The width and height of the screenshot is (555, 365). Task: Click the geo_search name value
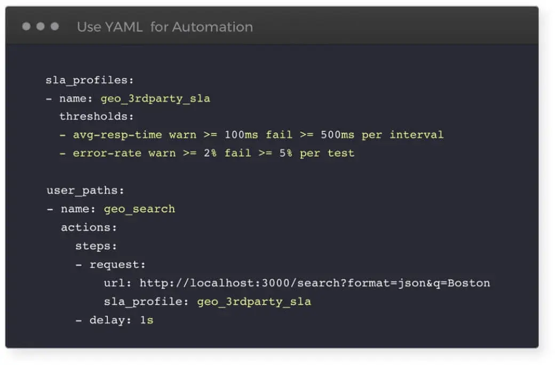[139, 209]
